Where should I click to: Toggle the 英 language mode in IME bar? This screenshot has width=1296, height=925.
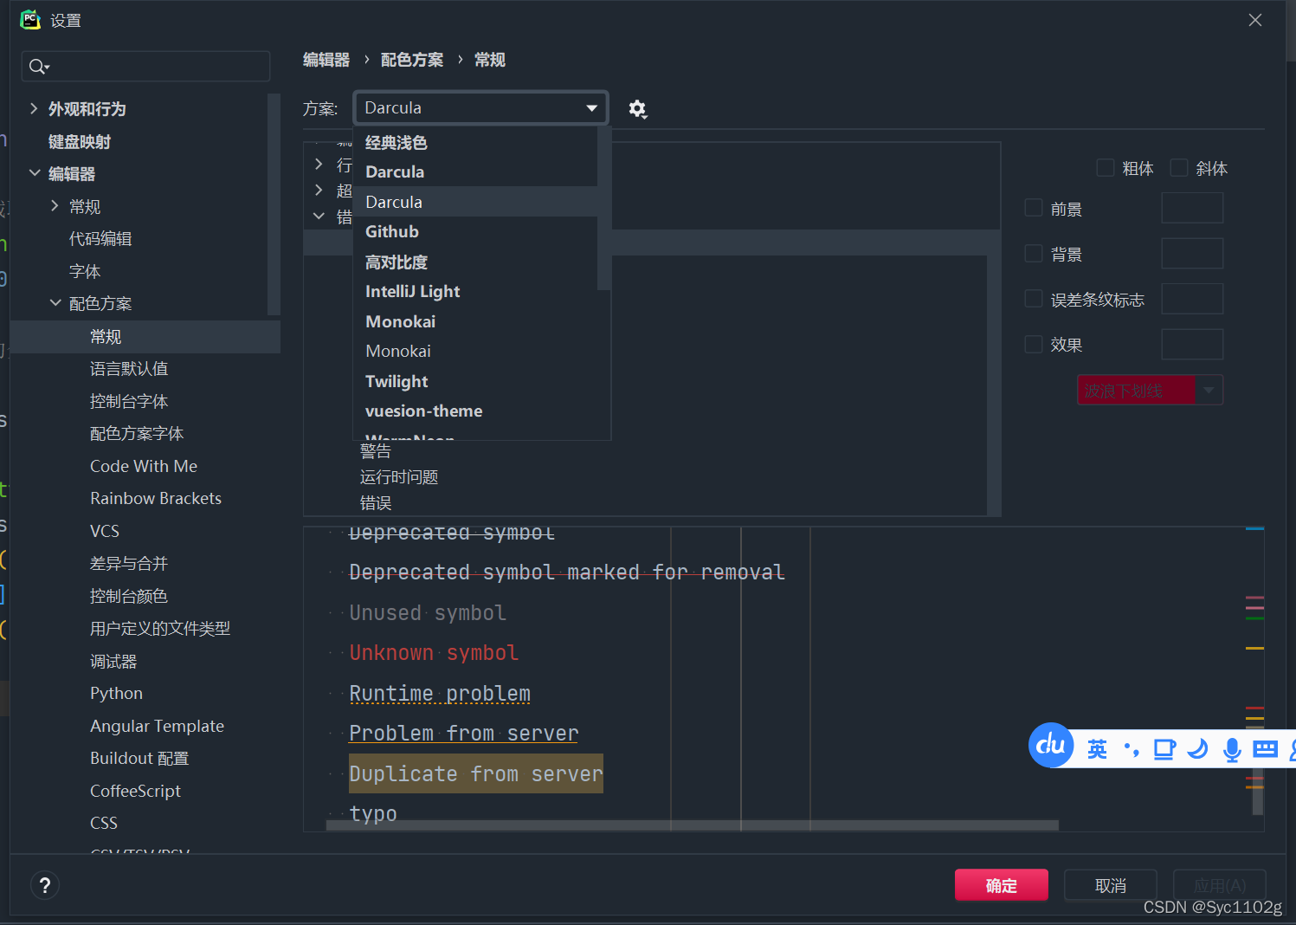1097,749
